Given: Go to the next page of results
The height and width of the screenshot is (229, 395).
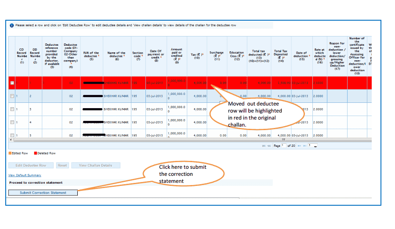Looking at the screenshot, I should pos(299,146).
